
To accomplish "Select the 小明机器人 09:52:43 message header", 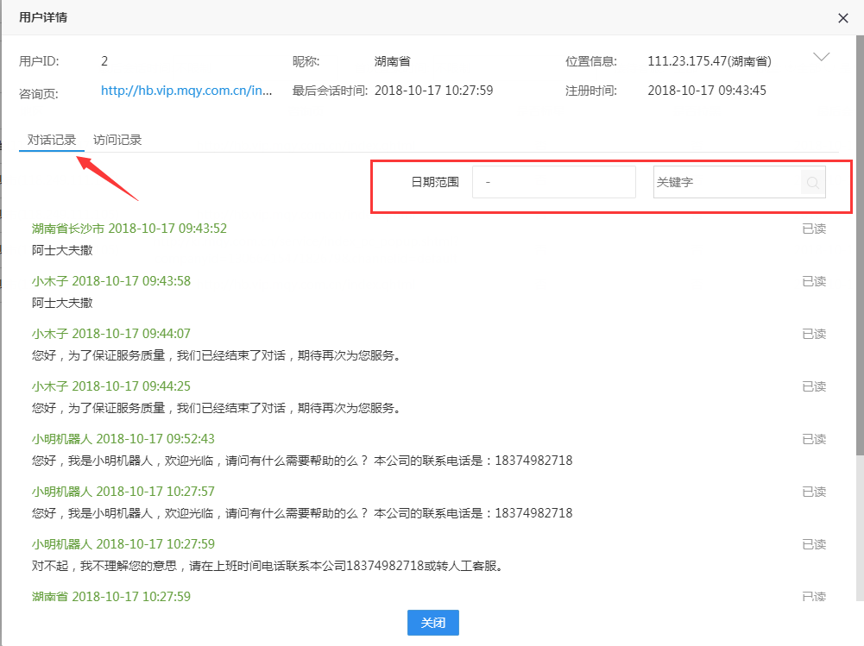I will pos(123,439).
